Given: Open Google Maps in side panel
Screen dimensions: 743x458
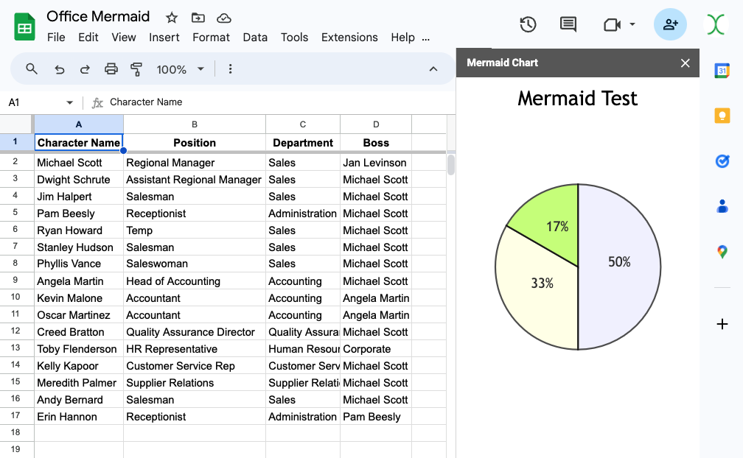Looking at the screenshot, I should [x=722, y=252].
